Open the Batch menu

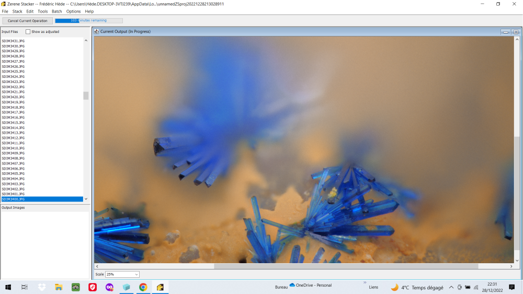[56, 11]
